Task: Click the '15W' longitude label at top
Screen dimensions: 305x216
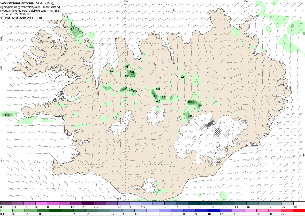Action: pos(246,1)
